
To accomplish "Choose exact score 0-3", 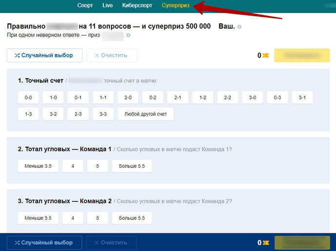I will pyautogui.click(x=277, y=97).
